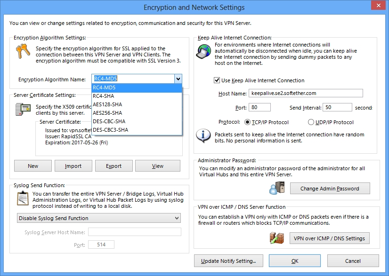Pick RC4-SHA in the dropdown list

click(137, 96)
